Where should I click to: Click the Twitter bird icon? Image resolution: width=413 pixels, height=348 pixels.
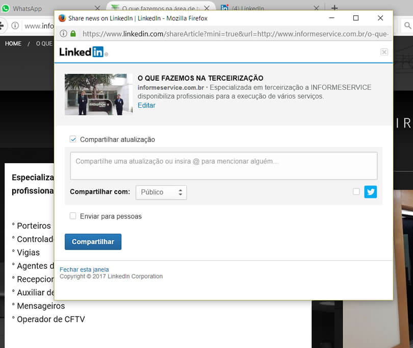coord(370,192)
